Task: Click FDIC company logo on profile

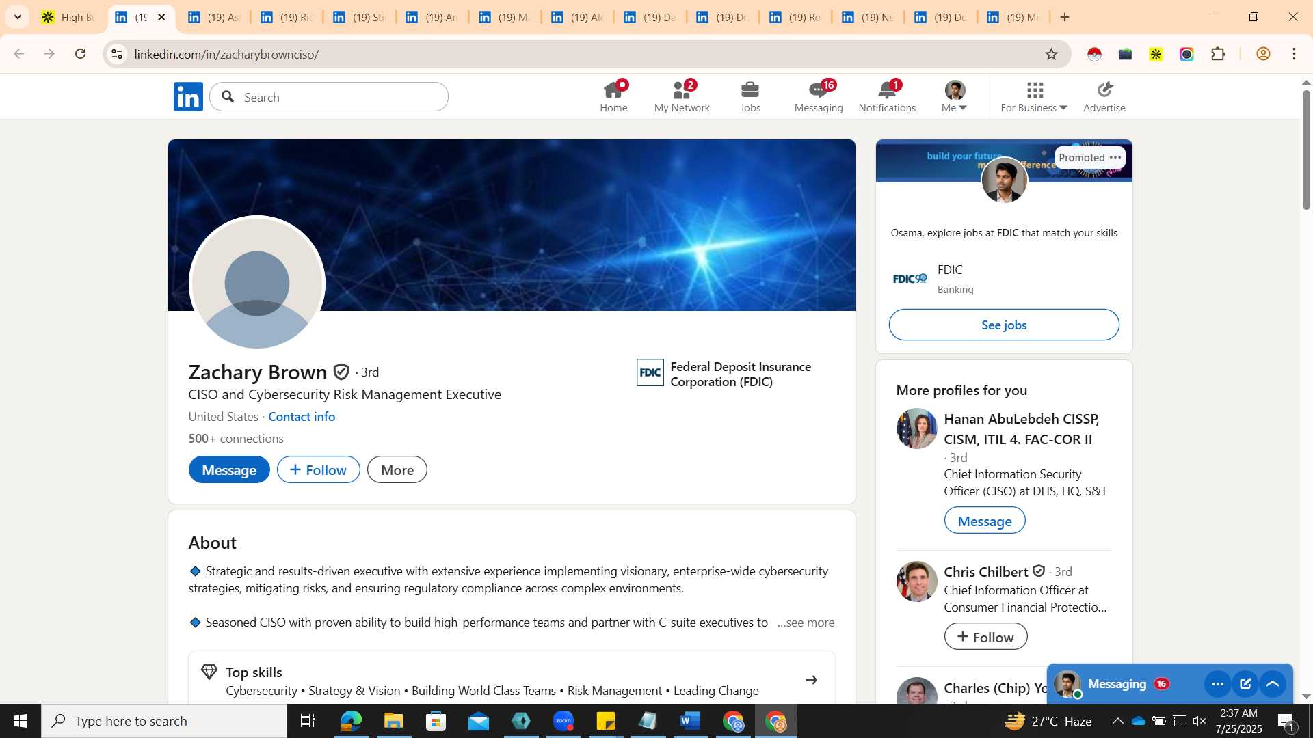Action: tap(650, 372)
